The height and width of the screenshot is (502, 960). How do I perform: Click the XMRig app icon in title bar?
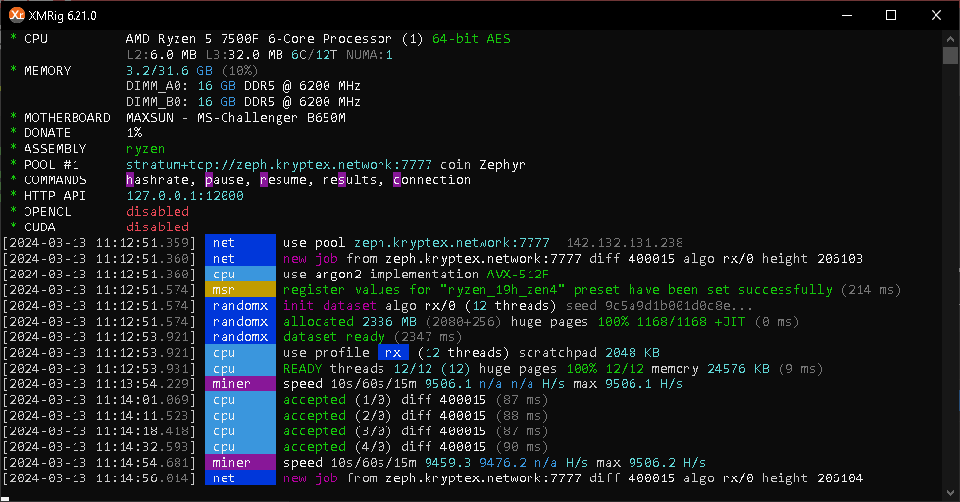pos(17,14)
